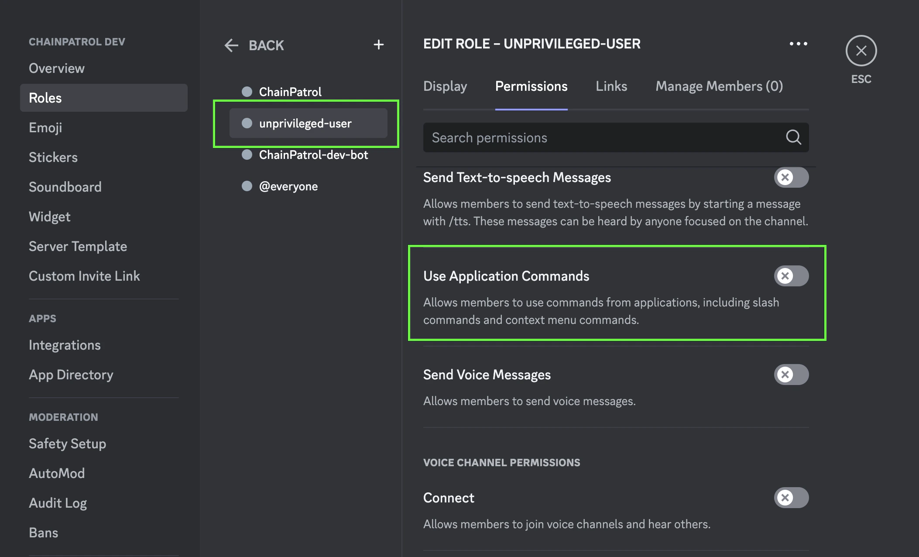Select the unprivileged-user role
Viewport: 919px width, 557px height.
click(308, 123)
